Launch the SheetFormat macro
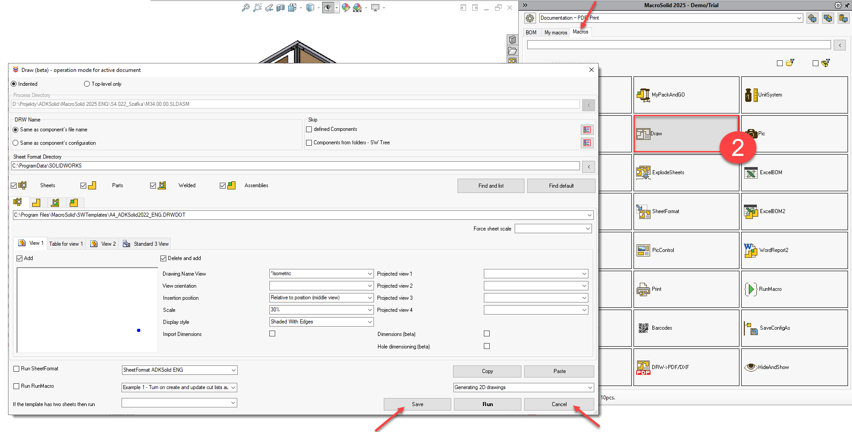The image size is (852, 432). click(x=686, y=211)
